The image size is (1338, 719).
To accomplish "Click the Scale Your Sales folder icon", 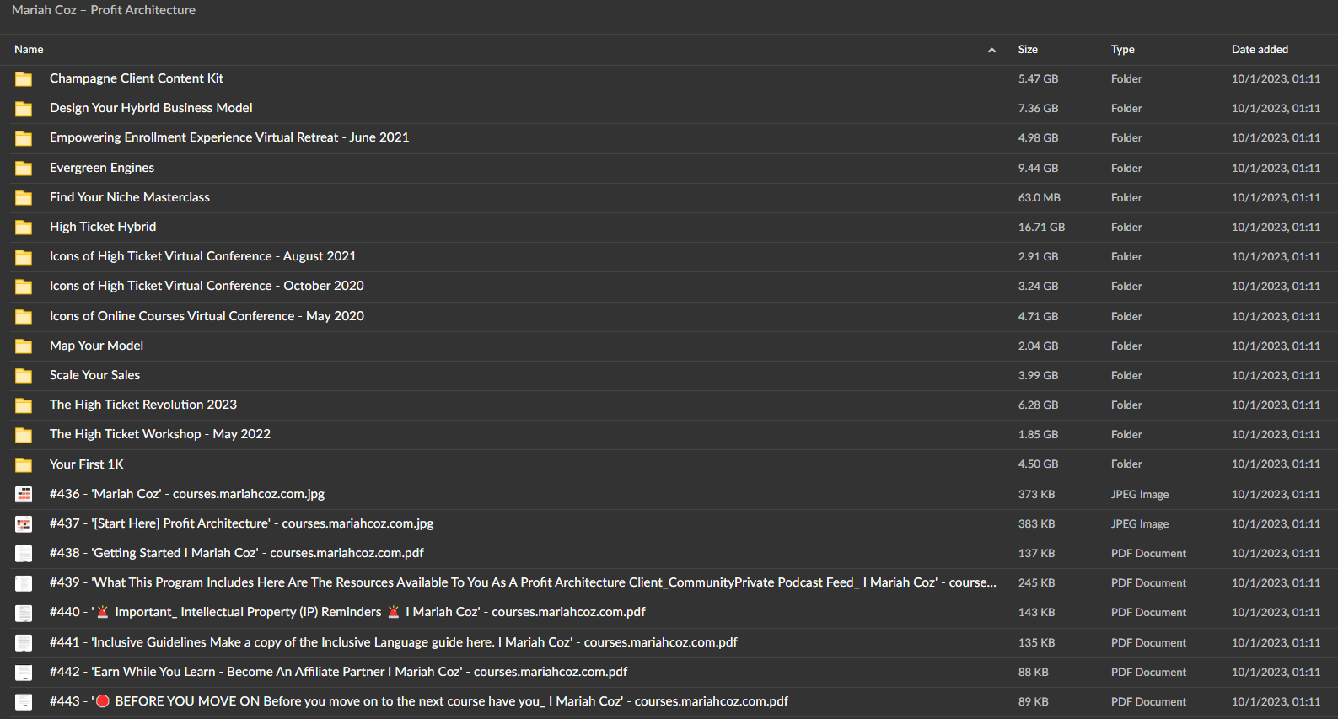I will tap(24, 376).
